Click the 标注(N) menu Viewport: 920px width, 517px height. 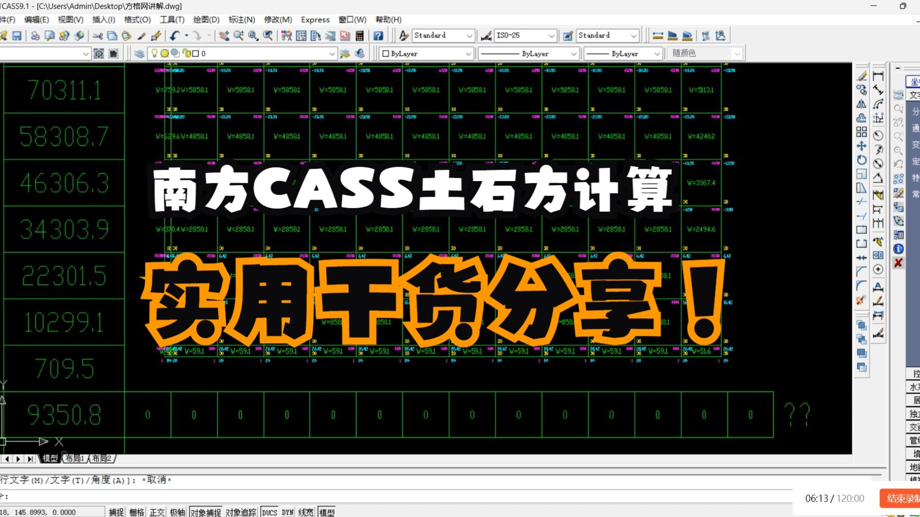click(x=241, y=19)
